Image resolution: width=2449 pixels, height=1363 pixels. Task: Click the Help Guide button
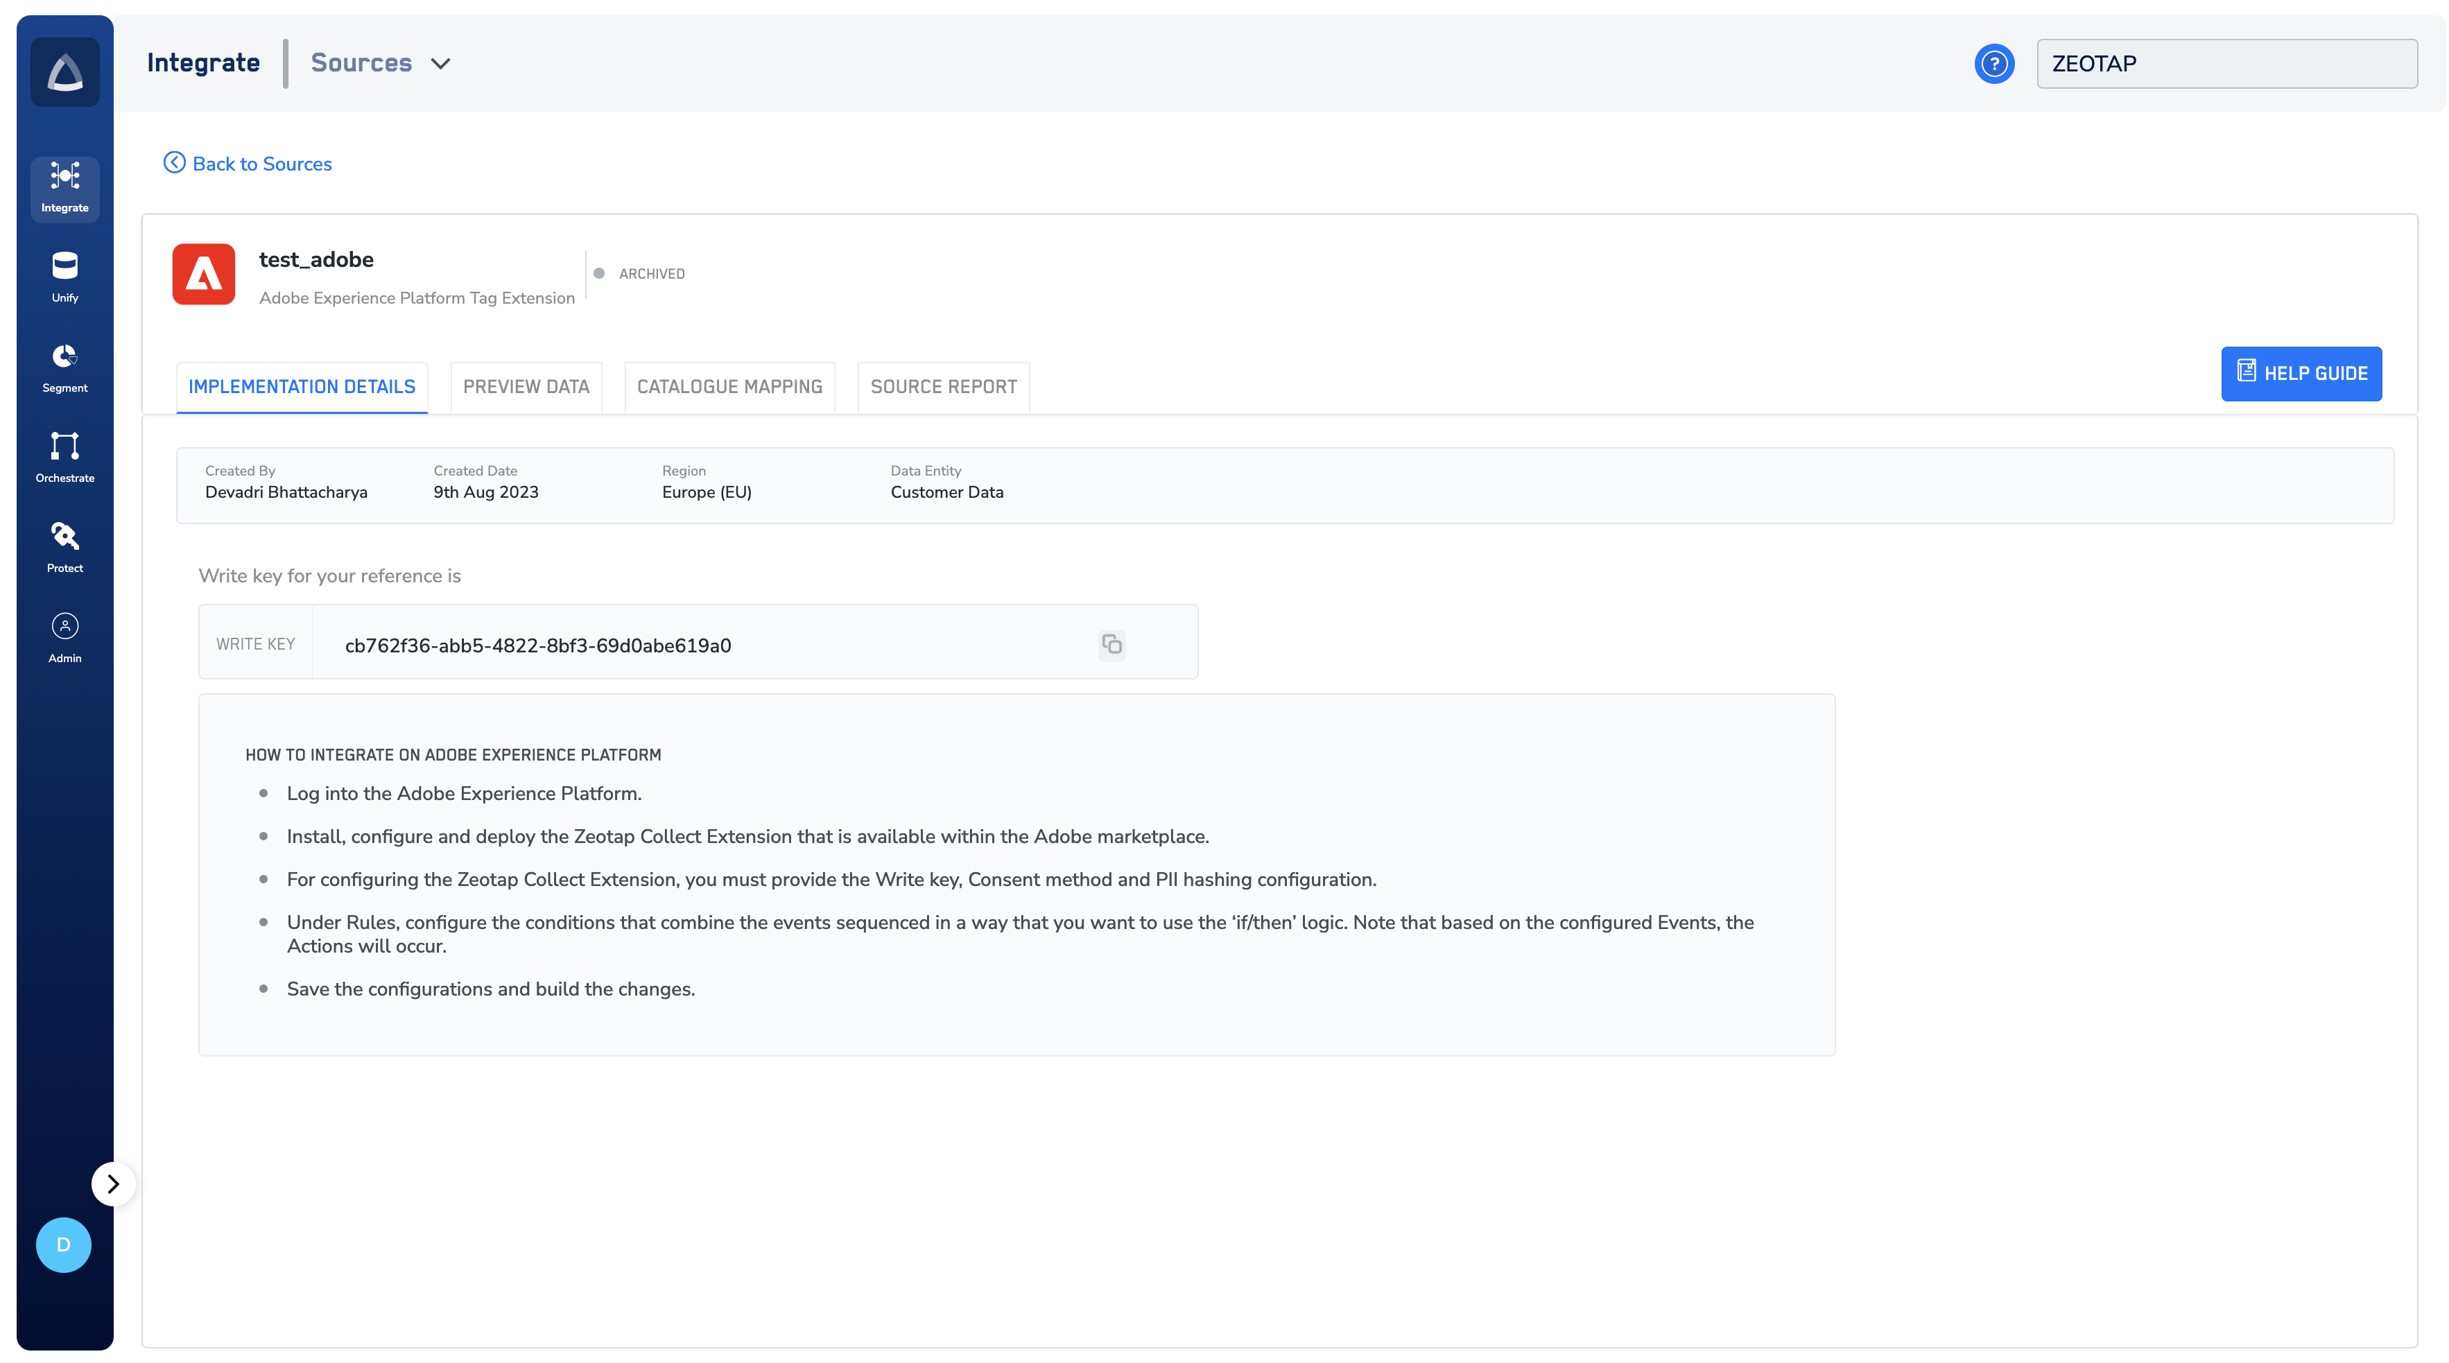tap(2301, 374)
